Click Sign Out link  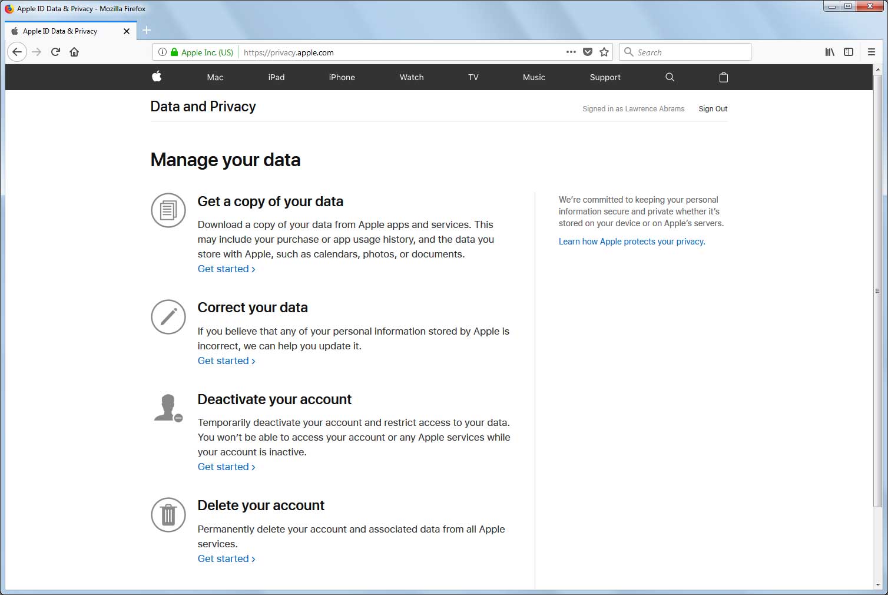click(713, 108)
